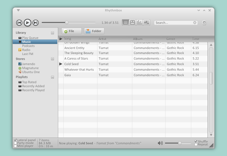Skip to the next track
The image size is (227, 156).
coord(35,23)
